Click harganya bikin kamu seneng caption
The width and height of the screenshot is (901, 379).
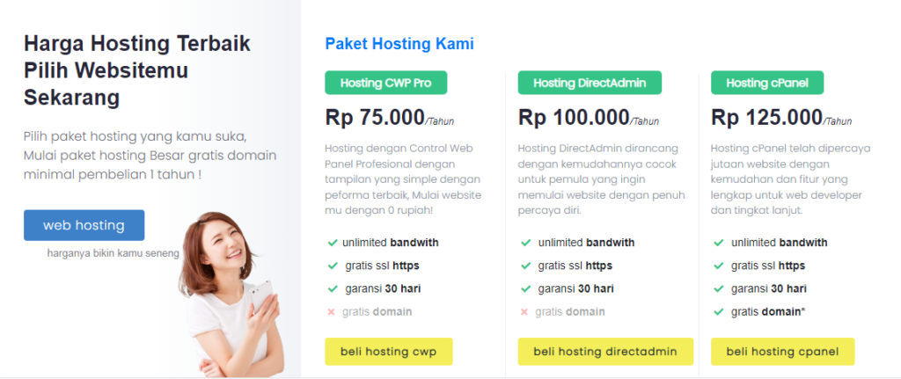click(x=114, y=252)
